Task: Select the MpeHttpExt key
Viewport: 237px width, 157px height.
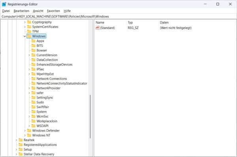Action: pos(45,74)
